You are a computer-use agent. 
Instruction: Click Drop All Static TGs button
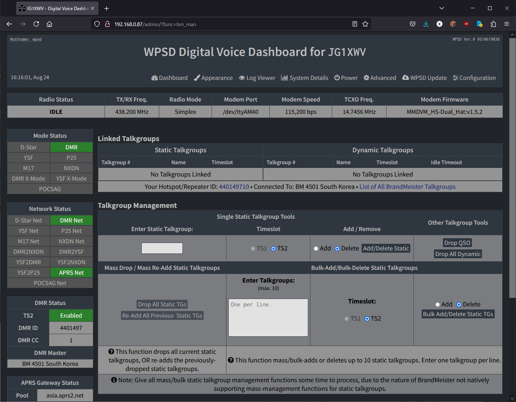[162, 304]
